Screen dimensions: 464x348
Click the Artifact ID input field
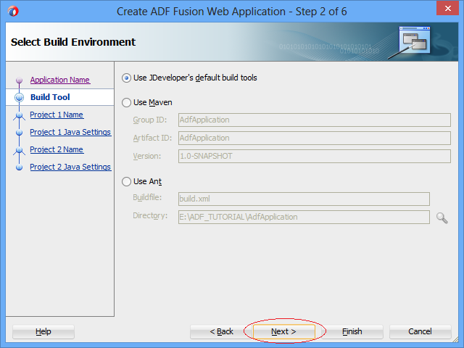[314, 138]
